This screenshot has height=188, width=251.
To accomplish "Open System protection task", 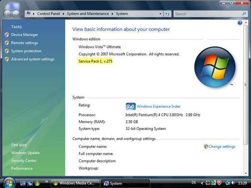I will click(26, 51).
